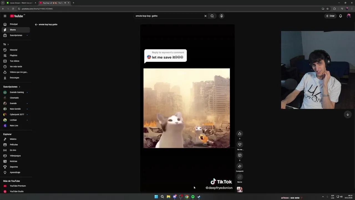This screenshot has height=200, width=355.
Task: Open Spotify from the taskbar
Action: coord(193,197)
